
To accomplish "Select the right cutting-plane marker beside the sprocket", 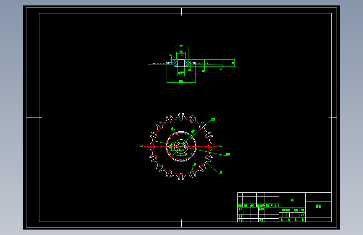I will pos(221,145).
